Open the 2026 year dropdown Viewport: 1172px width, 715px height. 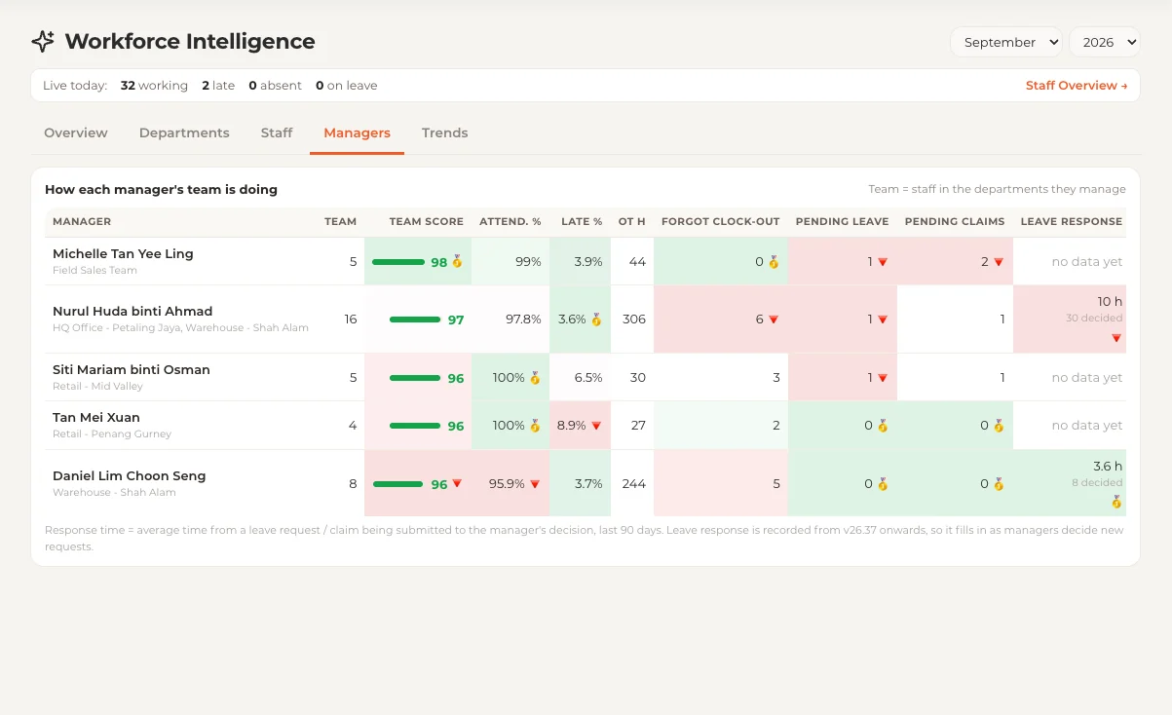[1105, 42]
